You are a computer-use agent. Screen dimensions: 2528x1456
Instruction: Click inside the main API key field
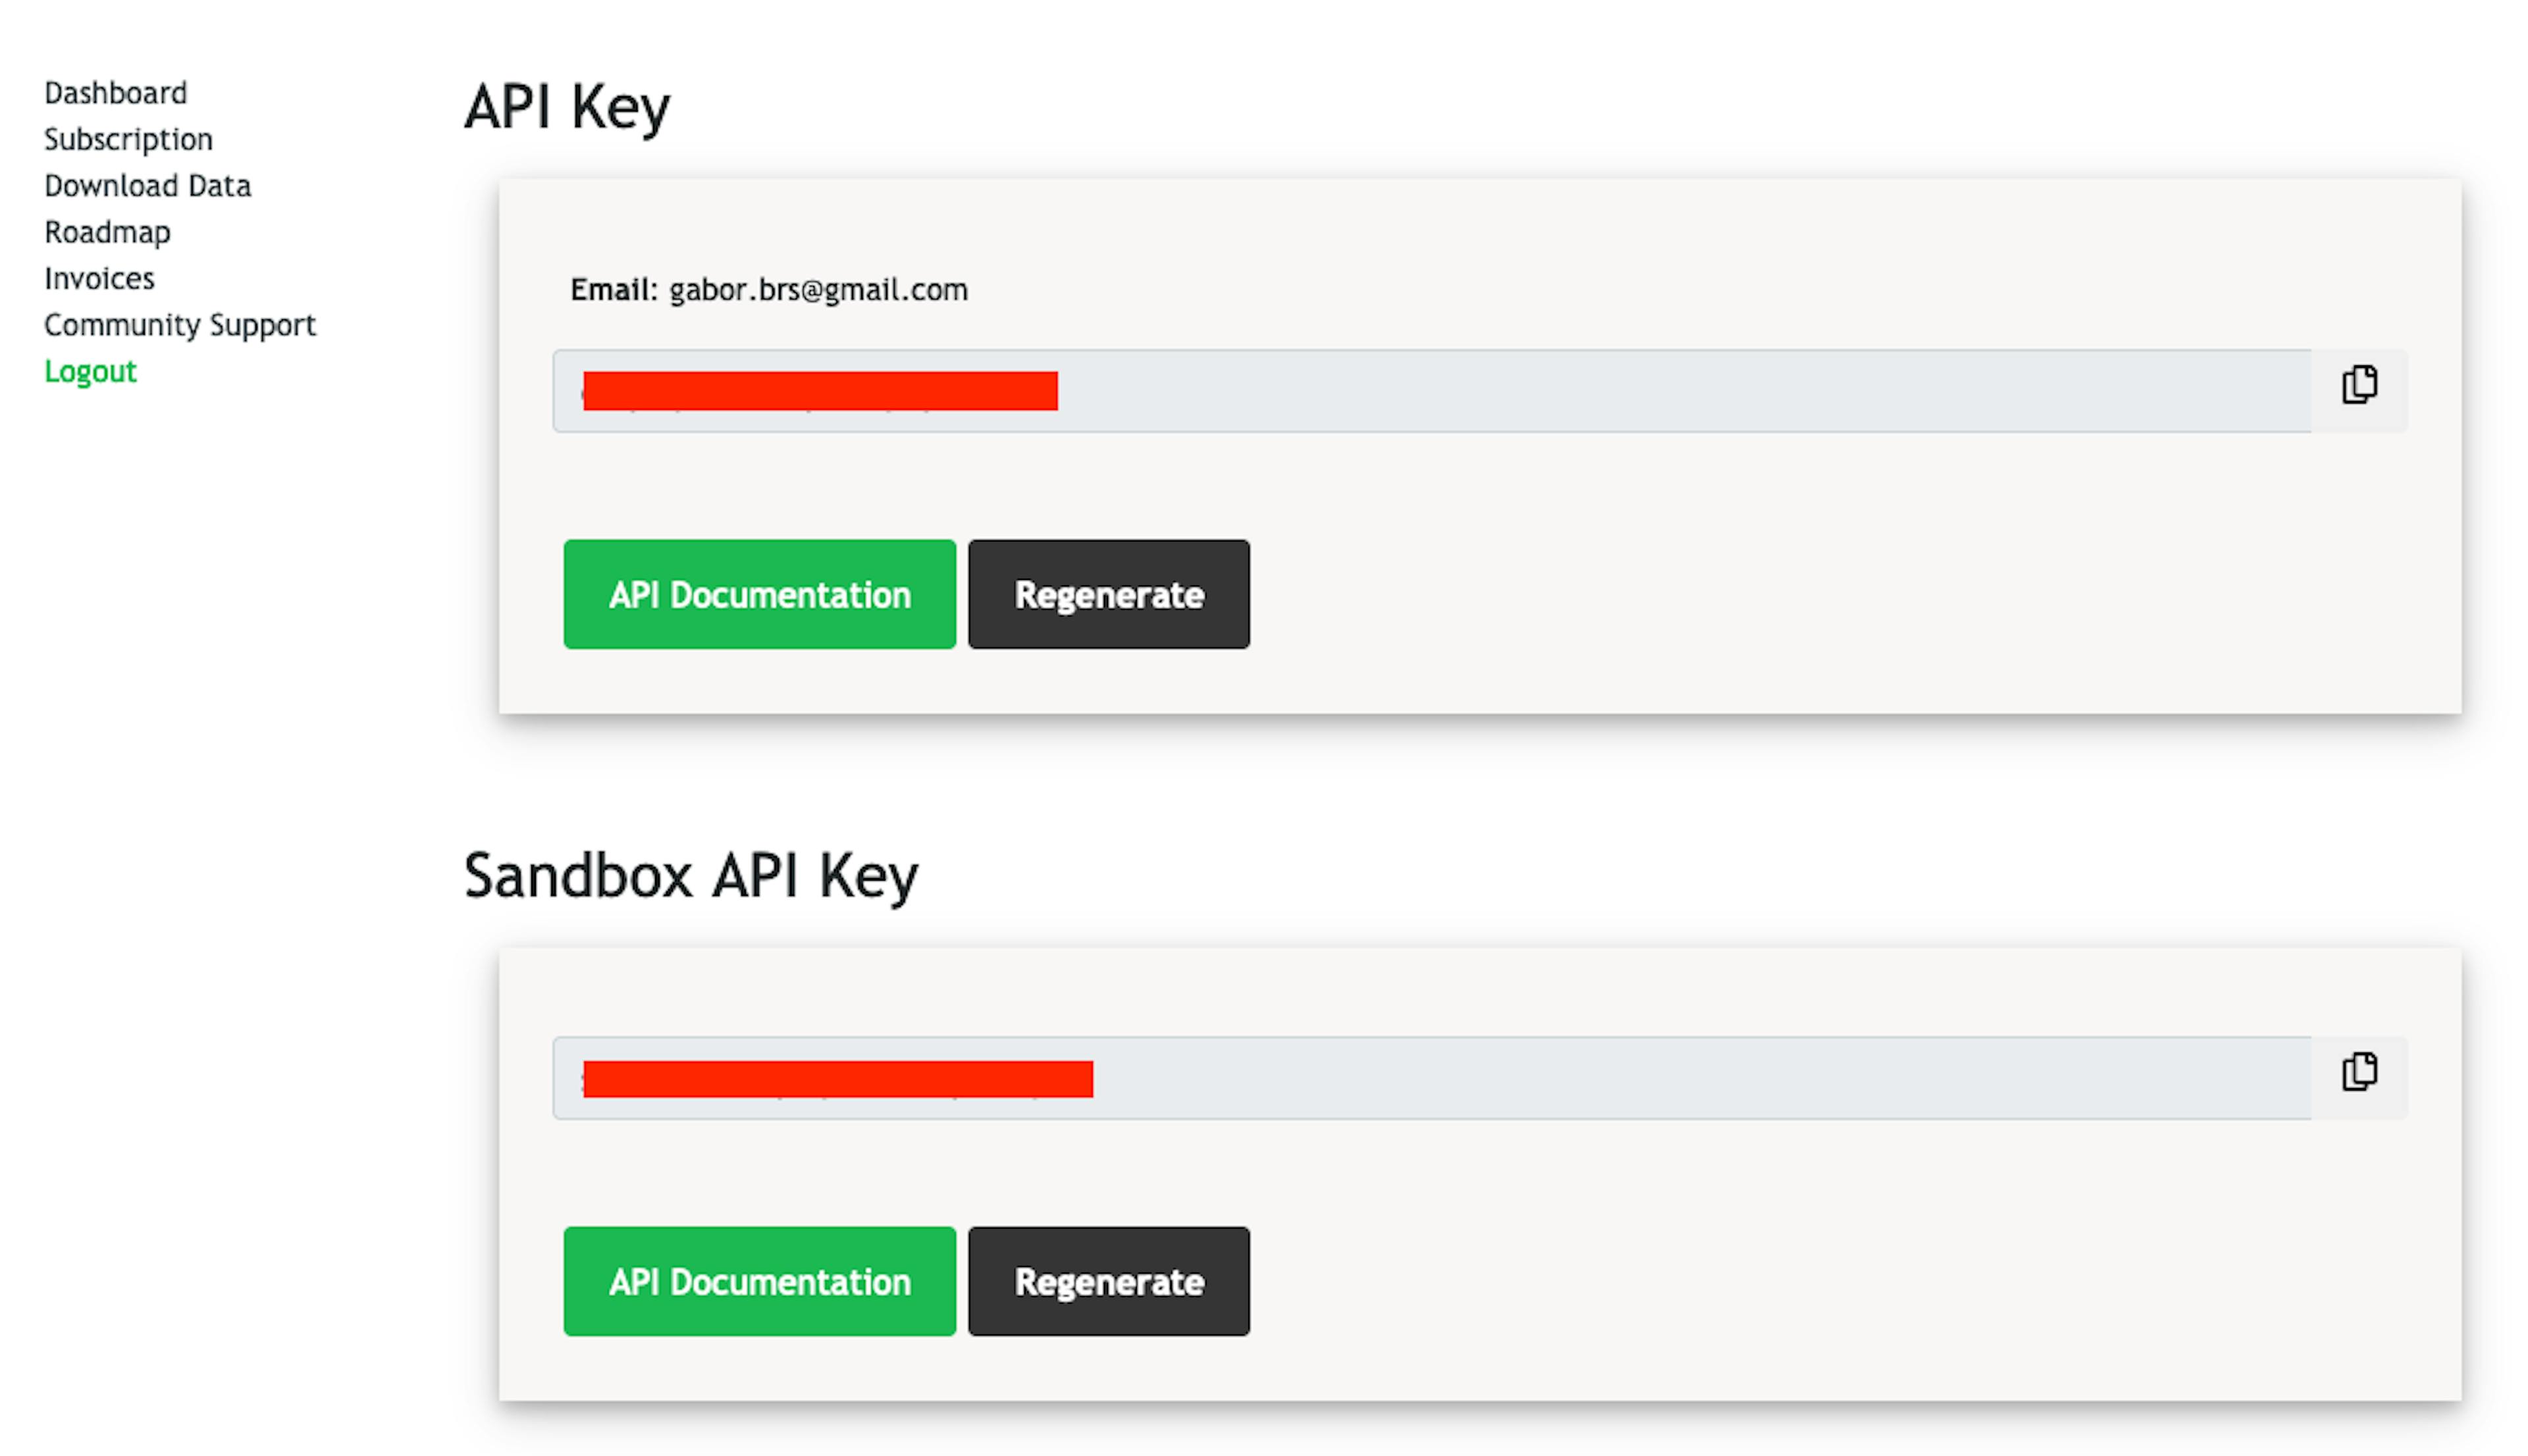point(1600,391)
